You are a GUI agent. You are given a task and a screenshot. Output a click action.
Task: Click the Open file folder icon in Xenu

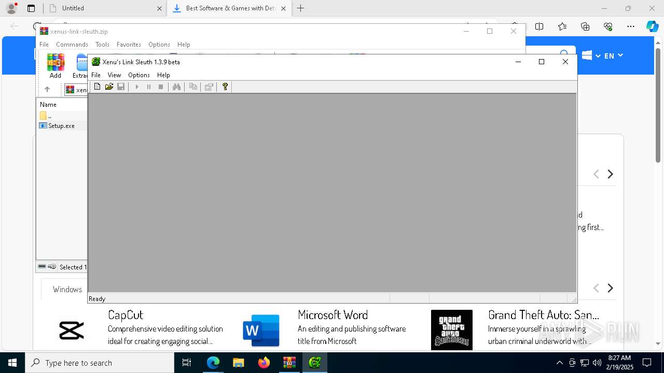tap(109, 87)
